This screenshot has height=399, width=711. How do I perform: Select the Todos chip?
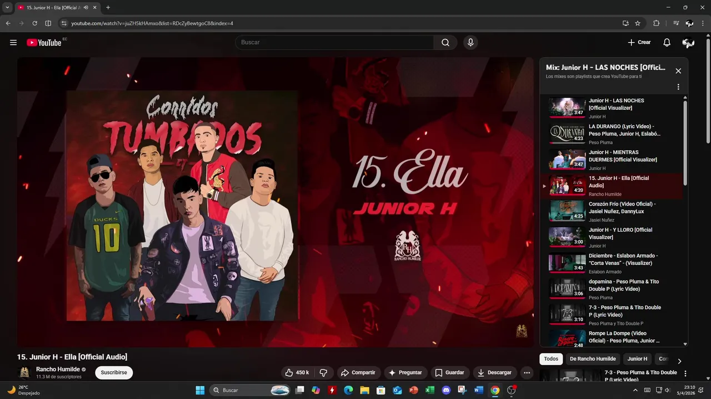point(551,359)
